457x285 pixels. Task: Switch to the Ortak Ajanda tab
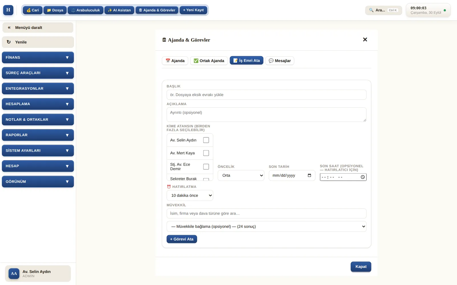(x=209, y=61)
